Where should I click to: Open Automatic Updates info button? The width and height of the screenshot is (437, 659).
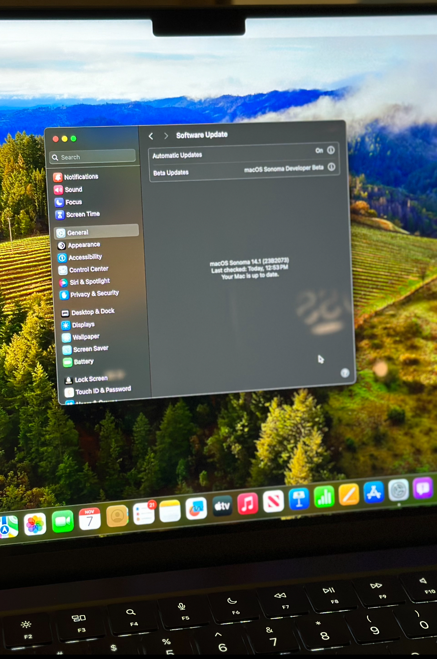tap(331, 150)
